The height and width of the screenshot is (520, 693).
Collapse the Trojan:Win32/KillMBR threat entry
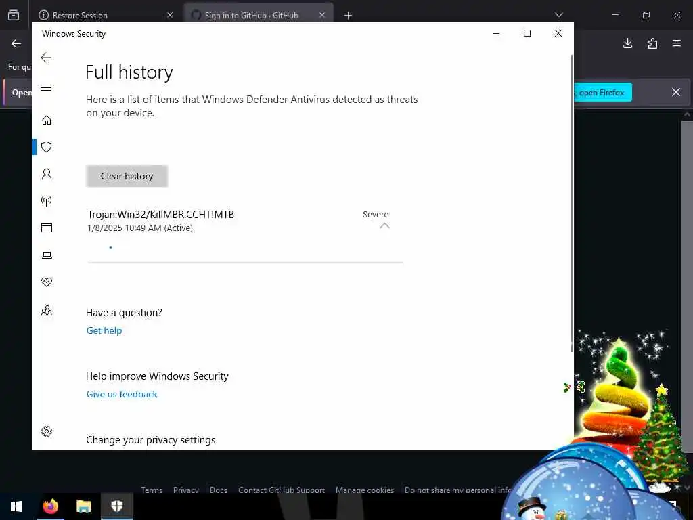coord(384,225)
